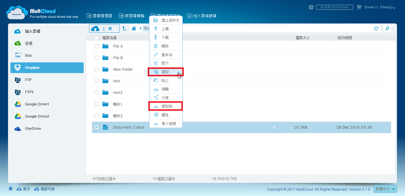Choose 複製到 in context menu
The image size is (405, 196).
coord(166,106)
